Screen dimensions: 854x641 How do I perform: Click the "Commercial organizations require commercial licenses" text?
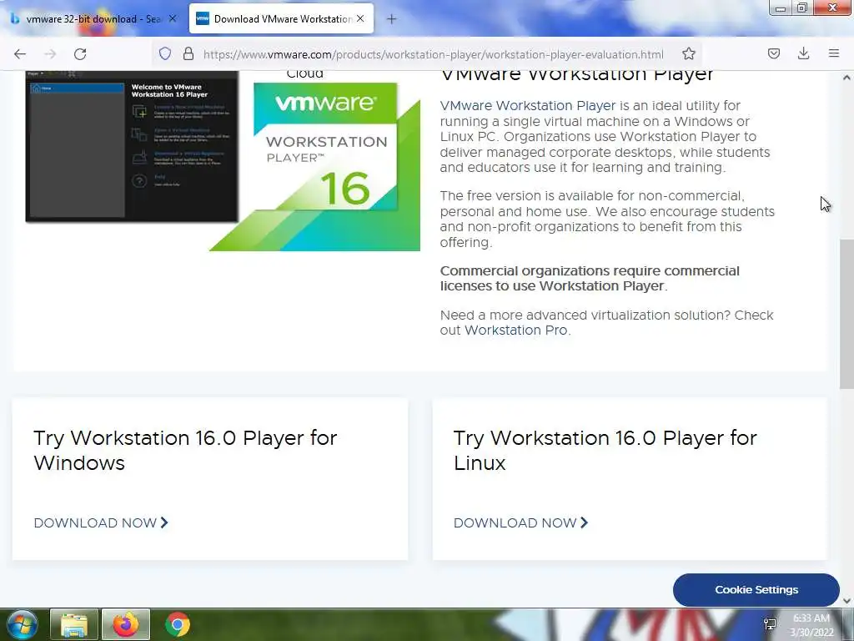pos(590,279)
